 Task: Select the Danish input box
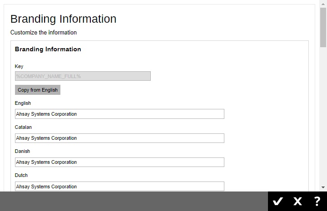point(119,162)
